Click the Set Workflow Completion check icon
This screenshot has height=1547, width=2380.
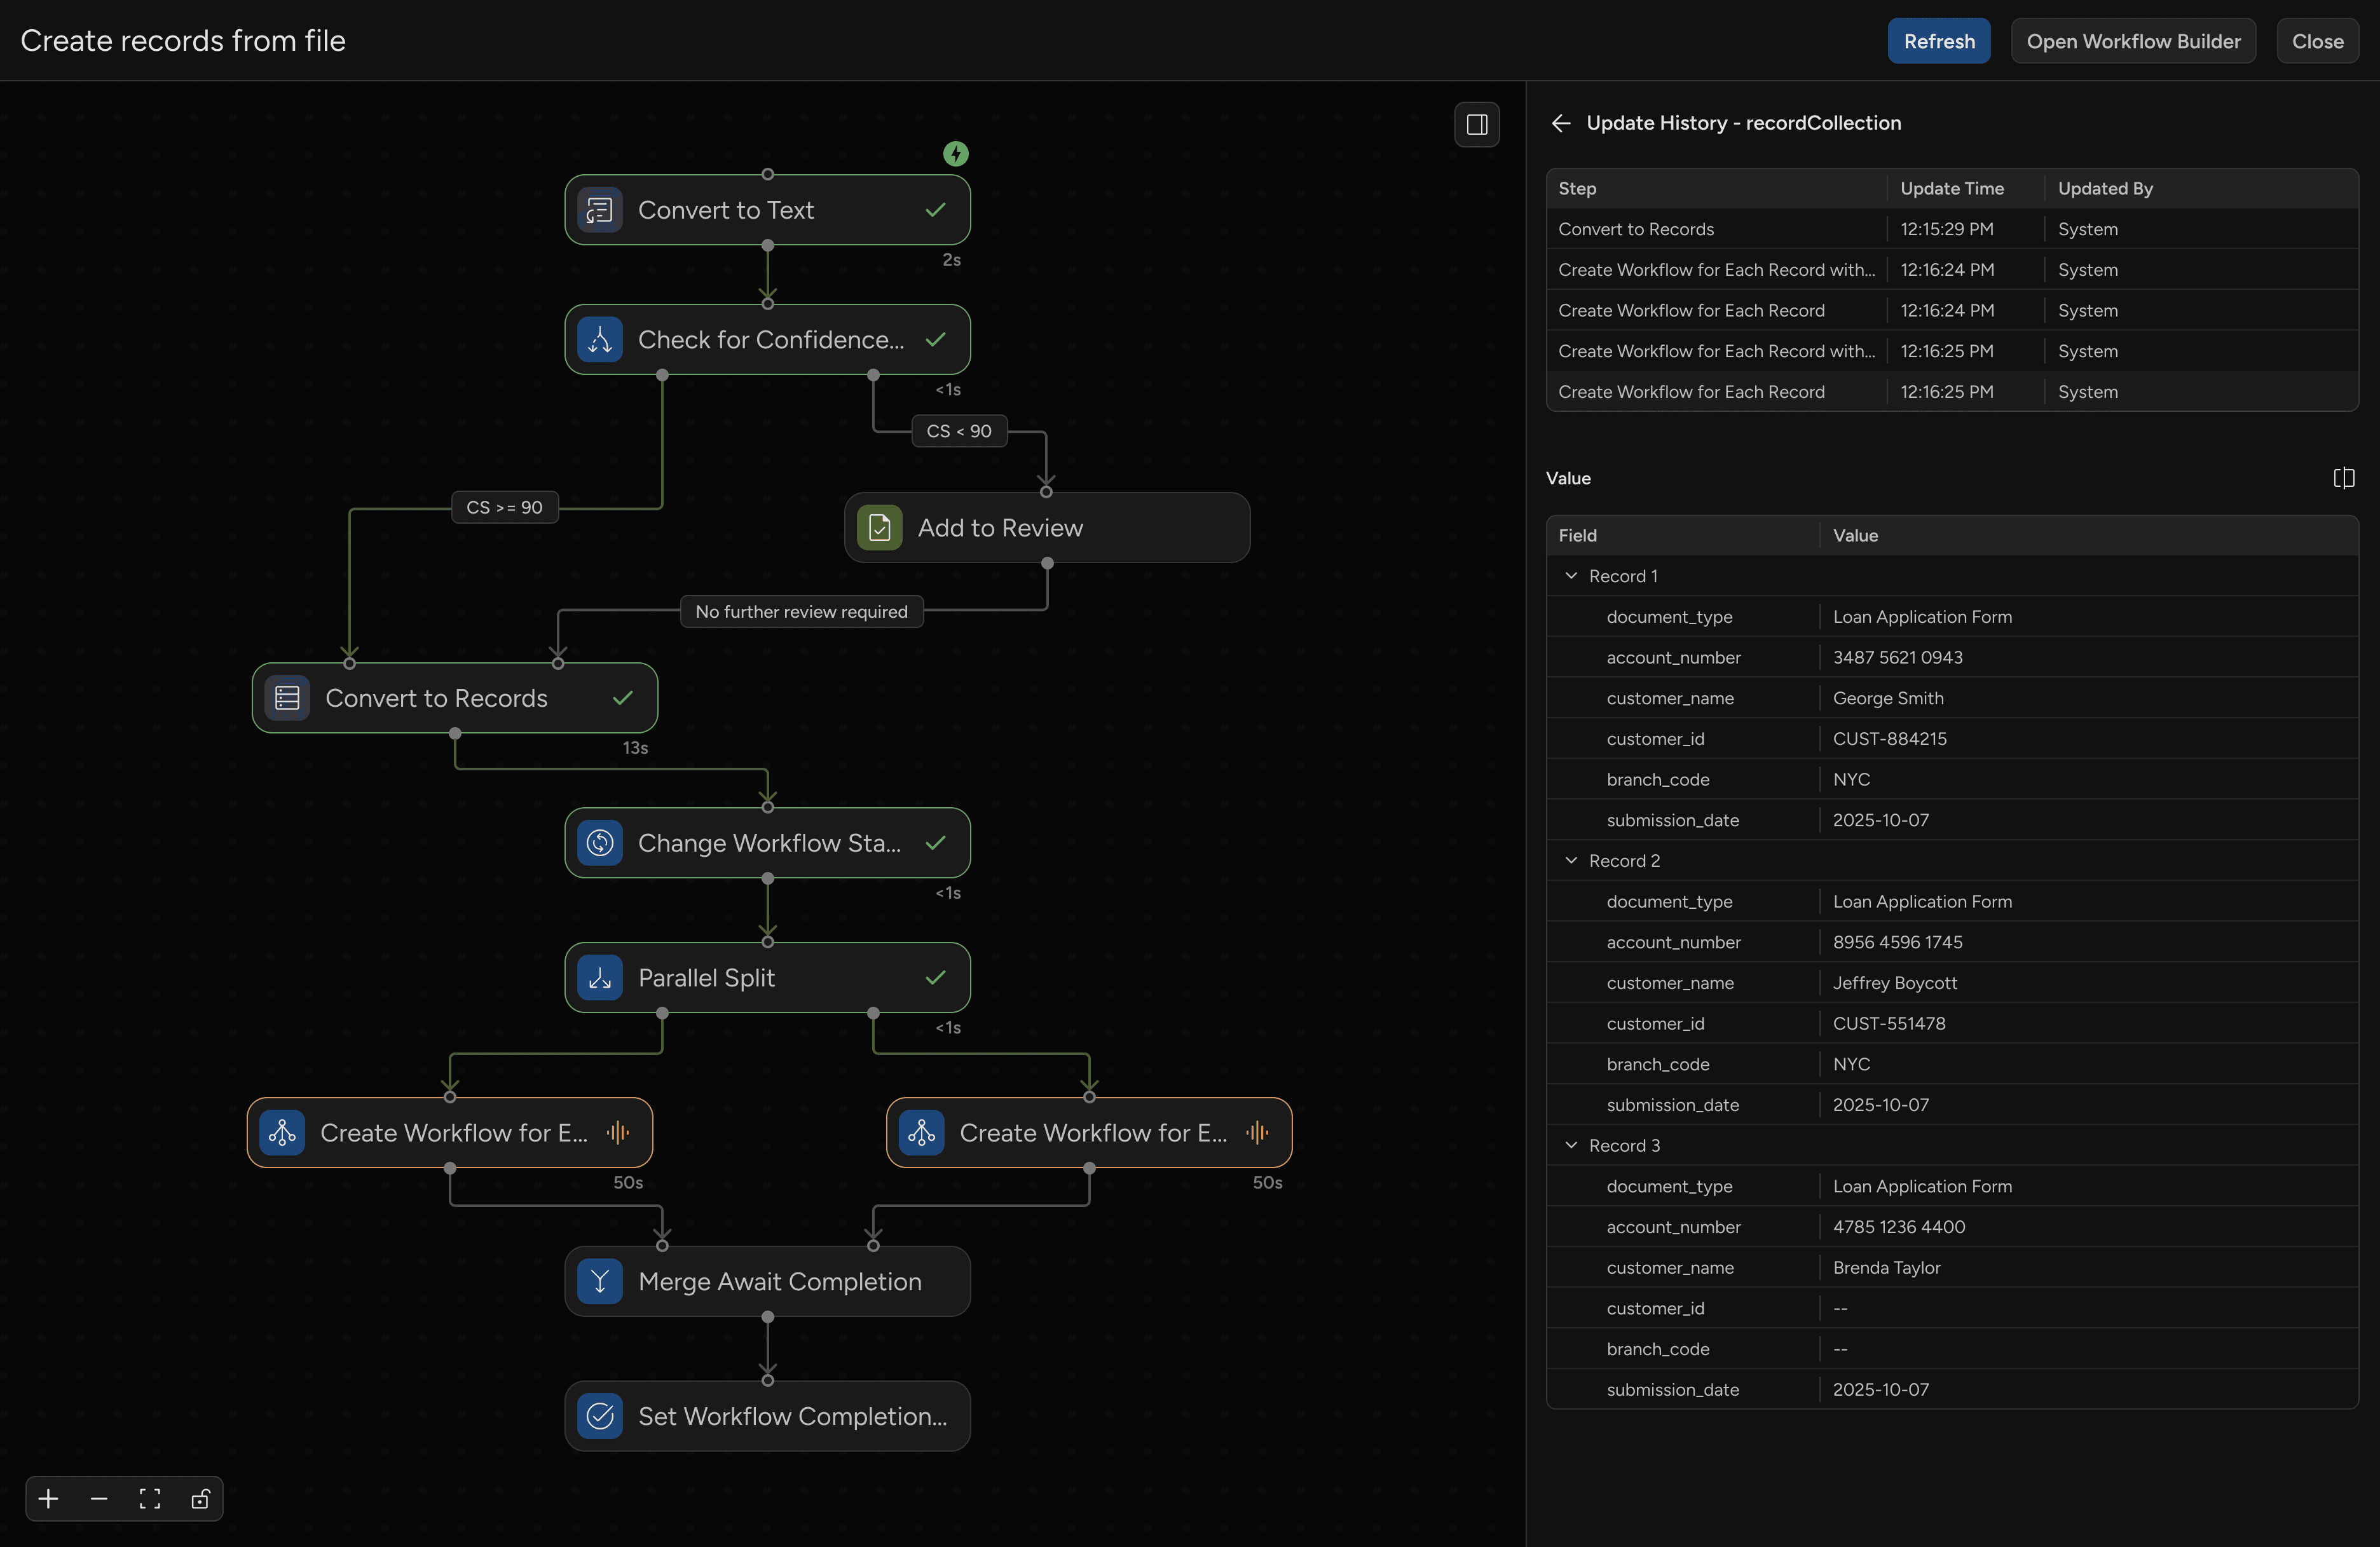(x=599, y=1416)
